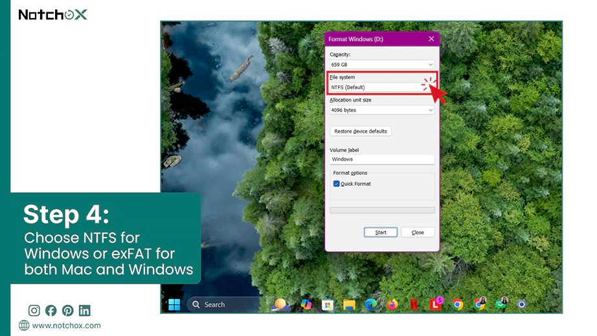Click Start to begin formatting
The height and width of the screenshot is (336, 597).
coord(381,232)
